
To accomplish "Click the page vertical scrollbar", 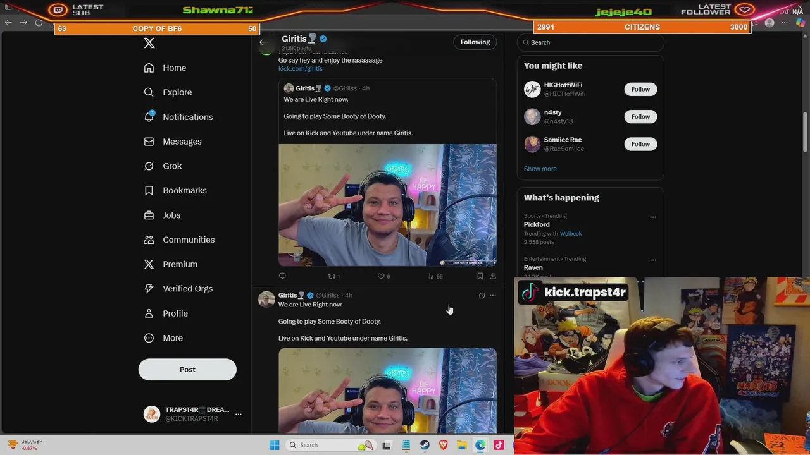I will tap(806, 133).
